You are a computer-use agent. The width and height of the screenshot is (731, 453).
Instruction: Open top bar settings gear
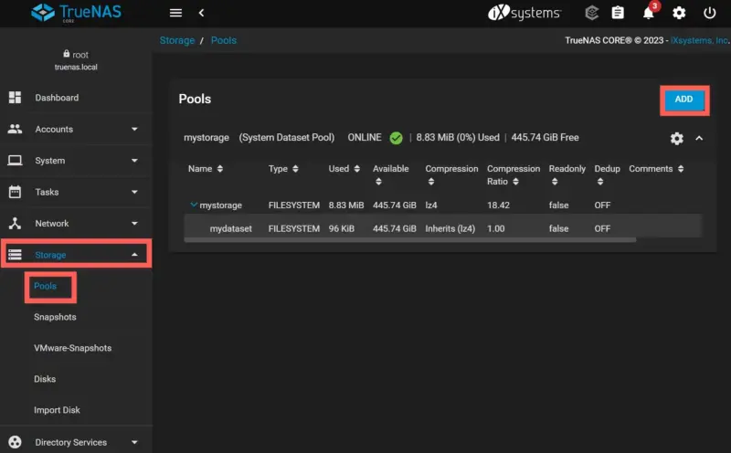(679, 13)
